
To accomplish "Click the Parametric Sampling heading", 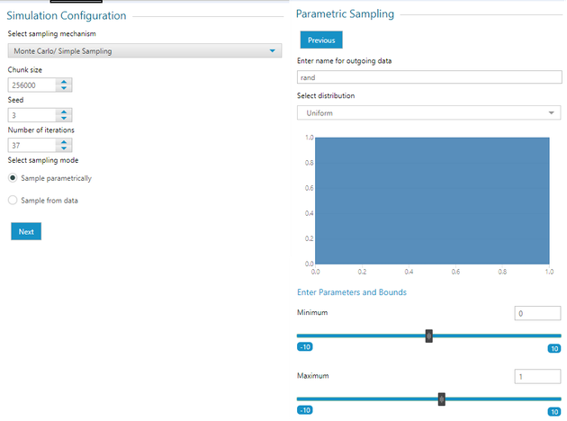I will click(345, 14).
